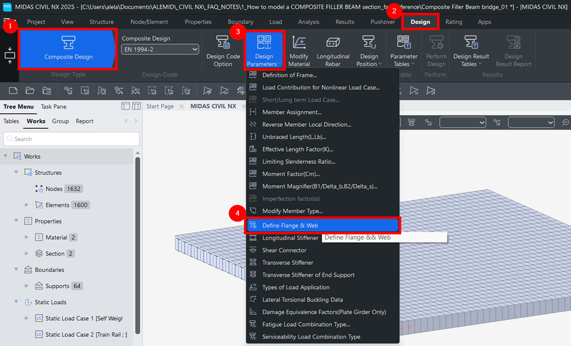Image resolution: width=571 pixels, height=346 pixels.
Task: Click the tree menu Search field
Action: point(72,139)
